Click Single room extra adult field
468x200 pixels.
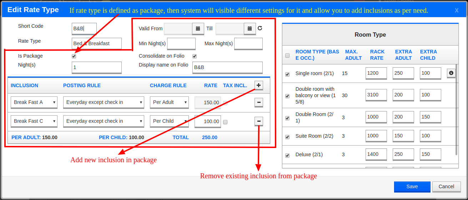[x=403, y=73]
